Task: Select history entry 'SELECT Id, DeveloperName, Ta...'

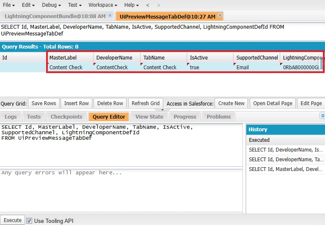Action: click(286, 160)
